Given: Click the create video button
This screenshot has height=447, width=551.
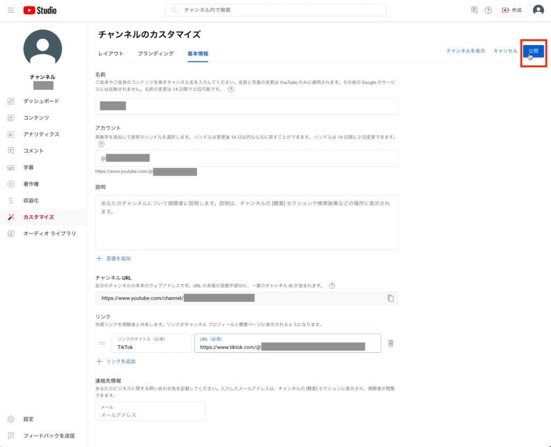Looking at the screenshot, I should [x=512, y=10].
